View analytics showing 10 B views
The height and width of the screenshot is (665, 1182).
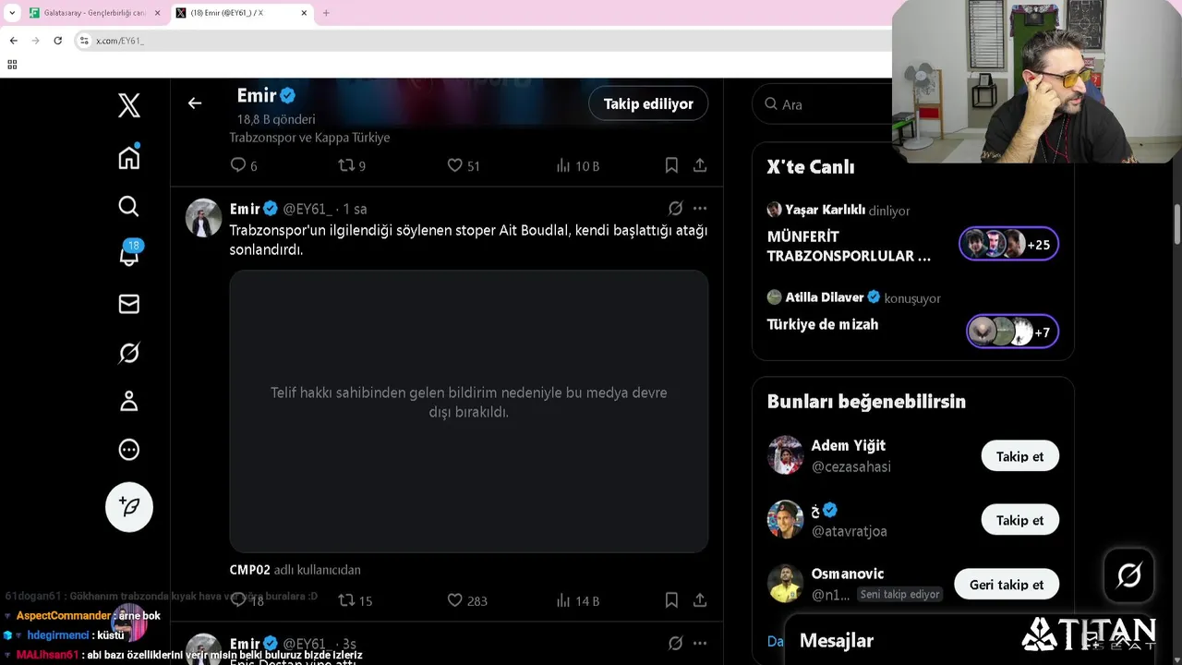577,165
